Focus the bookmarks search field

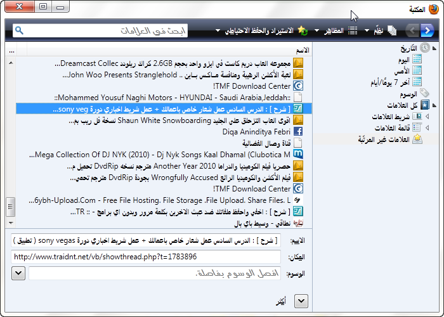[100, 30]
